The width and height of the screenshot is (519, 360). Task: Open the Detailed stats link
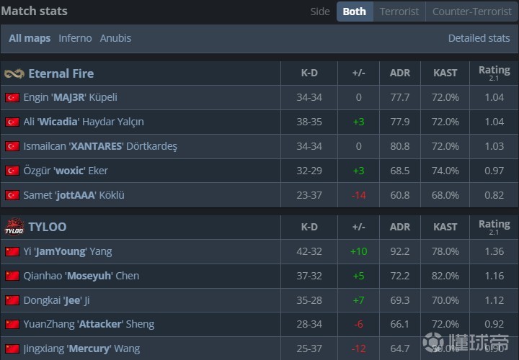479,38
